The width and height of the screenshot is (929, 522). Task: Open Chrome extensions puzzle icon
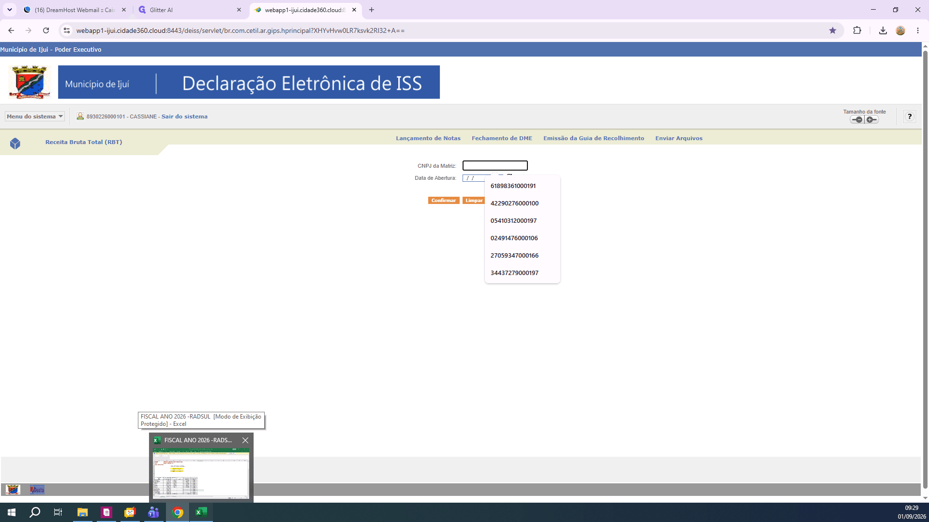(x=857, y=30)
